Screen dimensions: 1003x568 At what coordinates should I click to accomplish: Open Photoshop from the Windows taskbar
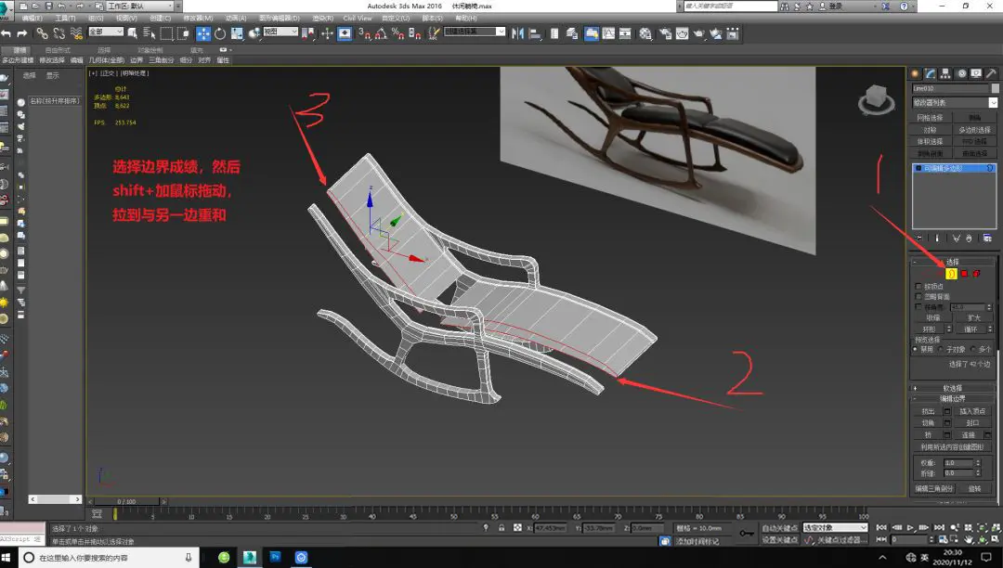(276, 557)
